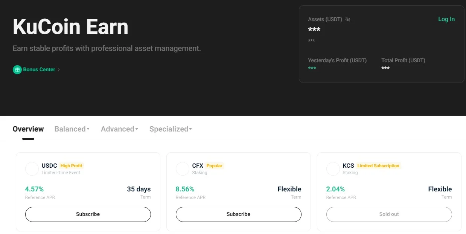Image resolution: width=466 pixels, height=234 pixels.
Task: Click Yesterday's Profit (USDT) label
Action: [337, 60]
